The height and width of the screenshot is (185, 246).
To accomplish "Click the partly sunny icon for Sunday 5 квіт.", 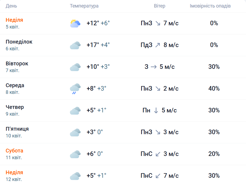I will [75, 24].
